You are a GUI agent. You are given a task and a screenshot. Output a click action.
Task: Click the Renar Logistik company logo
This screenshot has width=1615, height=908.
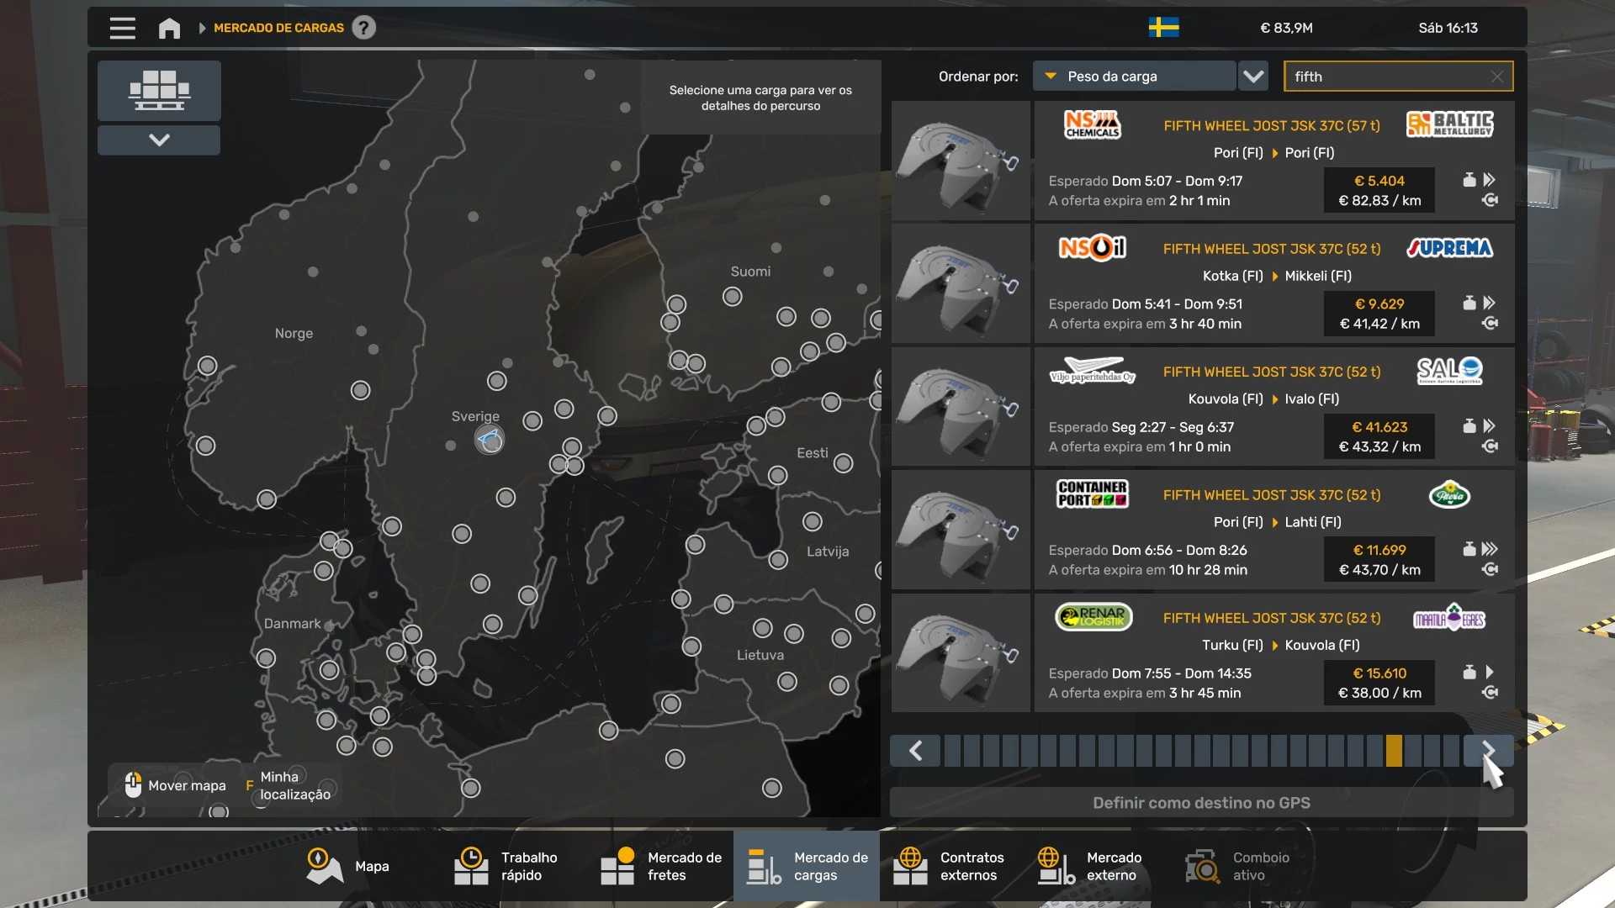click(x=1093, y=617)
